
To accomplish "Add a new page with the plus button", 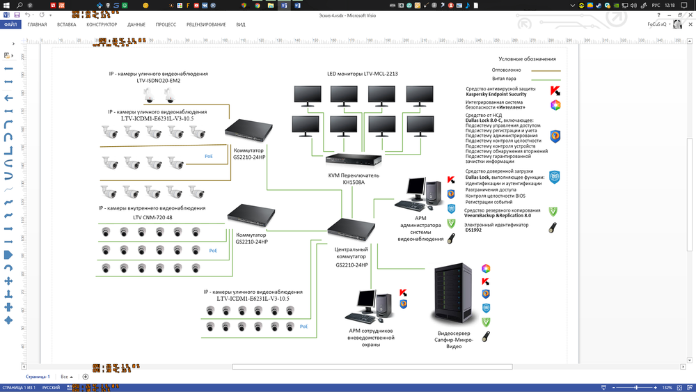I will tap(86, 377).
